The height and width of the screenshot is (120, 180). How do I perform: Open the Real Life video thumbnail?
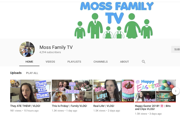[x=114, y=91]
